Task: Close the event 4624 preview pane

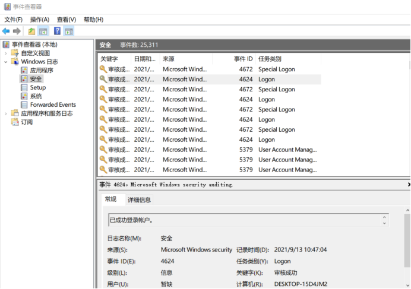Action: click(x=409, y=185)
